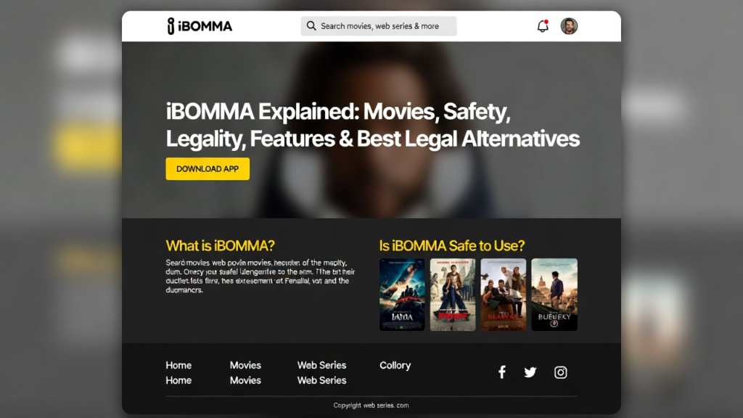Open the Collory footer link
The height and width of the screenshot is (418, 743).
(395, 366)
